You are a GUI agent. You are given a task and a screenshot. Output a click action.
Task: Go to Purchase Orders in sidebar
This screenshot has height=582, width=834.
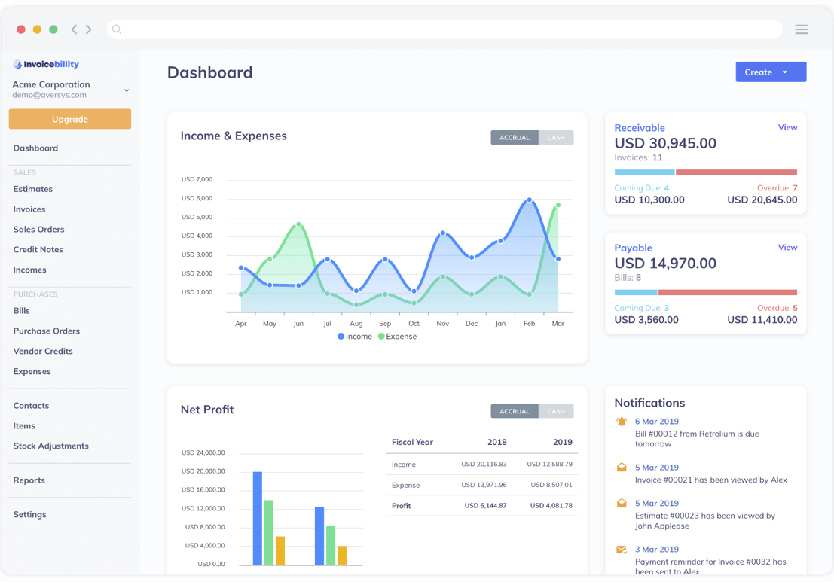[x=47, y=331]
